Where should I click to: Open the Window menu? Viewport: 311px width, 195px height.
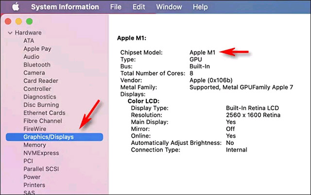169,7
